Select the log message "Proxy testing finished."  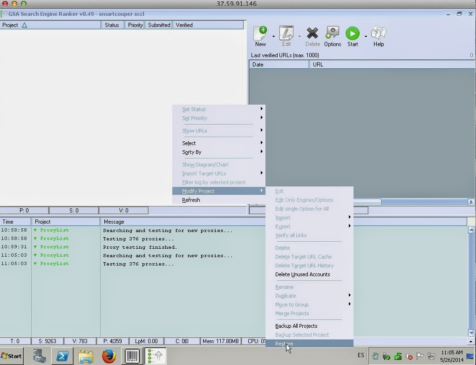[x=140, y=247]
